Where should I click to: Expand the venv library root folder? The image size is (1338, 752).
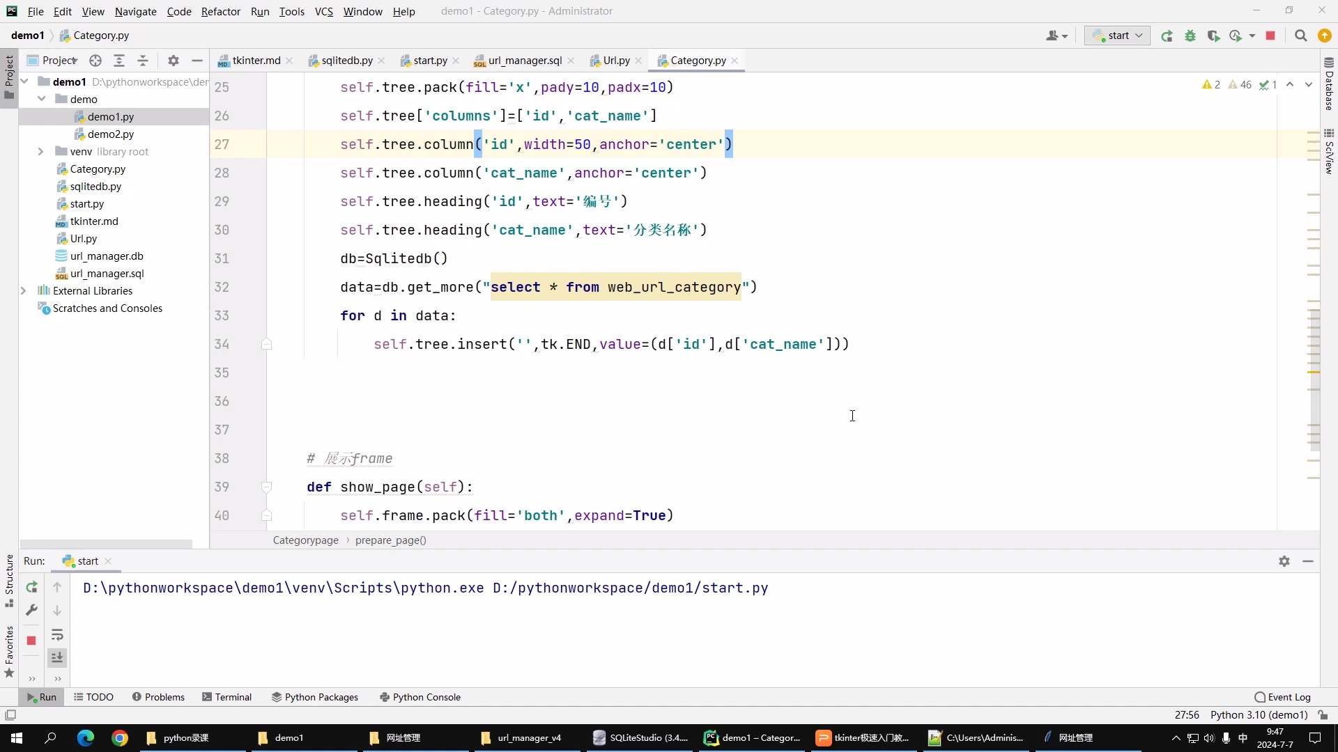tap(40, 151)
